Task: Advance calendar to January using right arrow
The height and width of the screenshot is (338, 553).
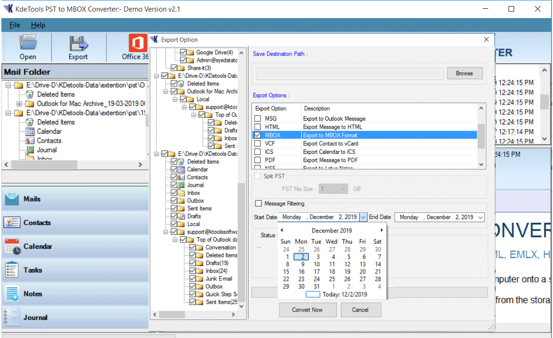Action: pos(382,230)
